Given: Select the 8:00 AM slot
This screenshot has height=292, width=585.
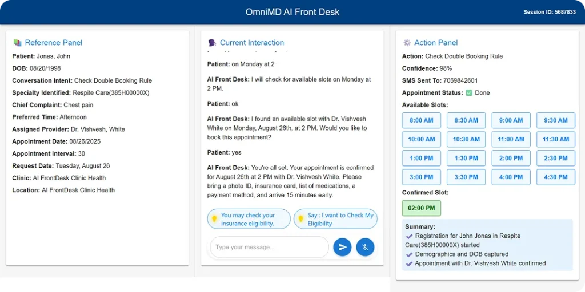Looking at the screenshot, I should point(421,120).
